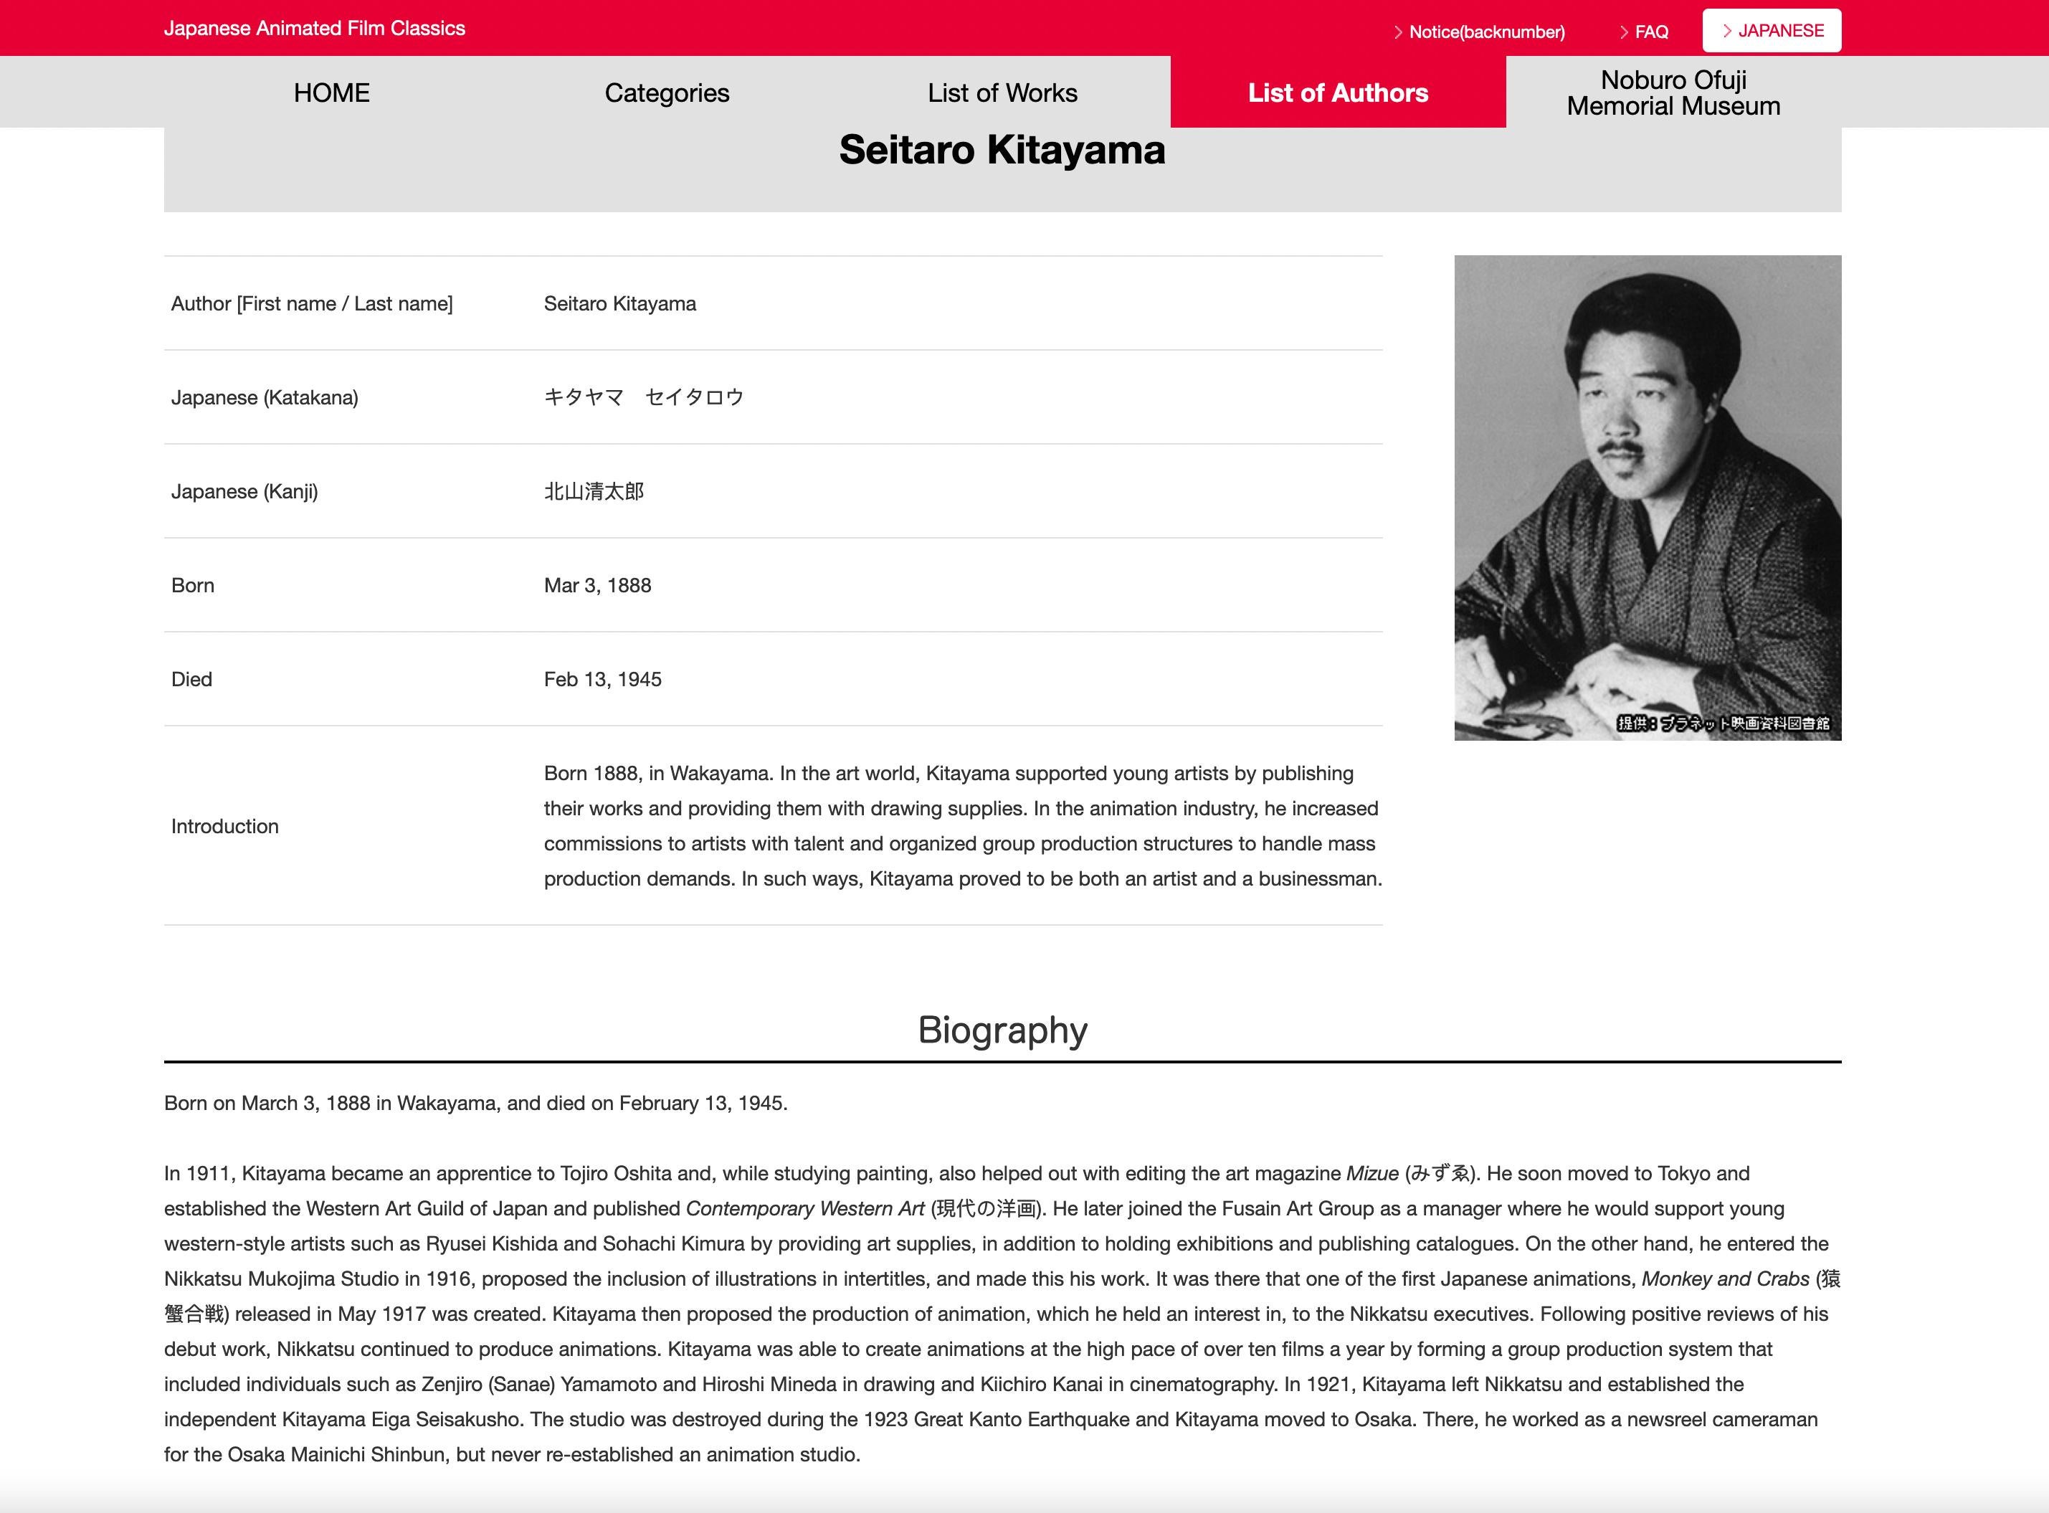The image size is (2049, 1513).
Task: Click the Introduction row label
Action: click(224, 826)
